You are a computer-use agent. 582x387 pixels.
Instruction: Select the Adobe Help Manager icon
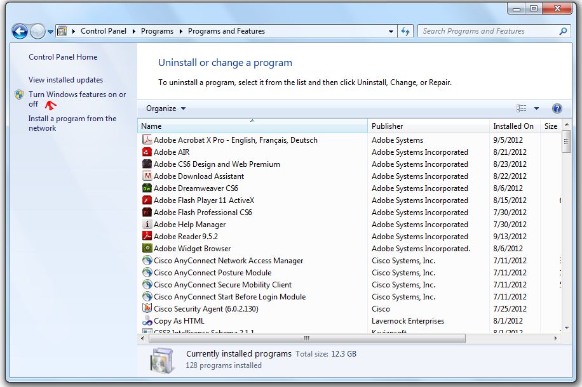coord(147,224)
